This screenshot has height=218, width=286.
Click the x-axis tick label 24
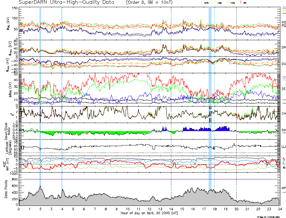(x=280, y=209)
